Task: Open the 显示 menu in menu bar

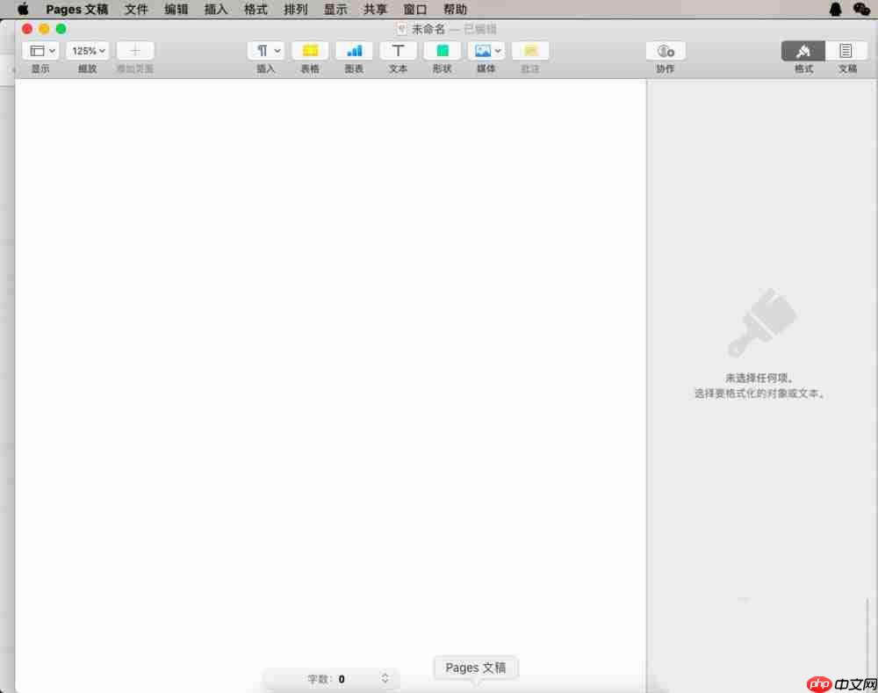Action: [335, 9]
